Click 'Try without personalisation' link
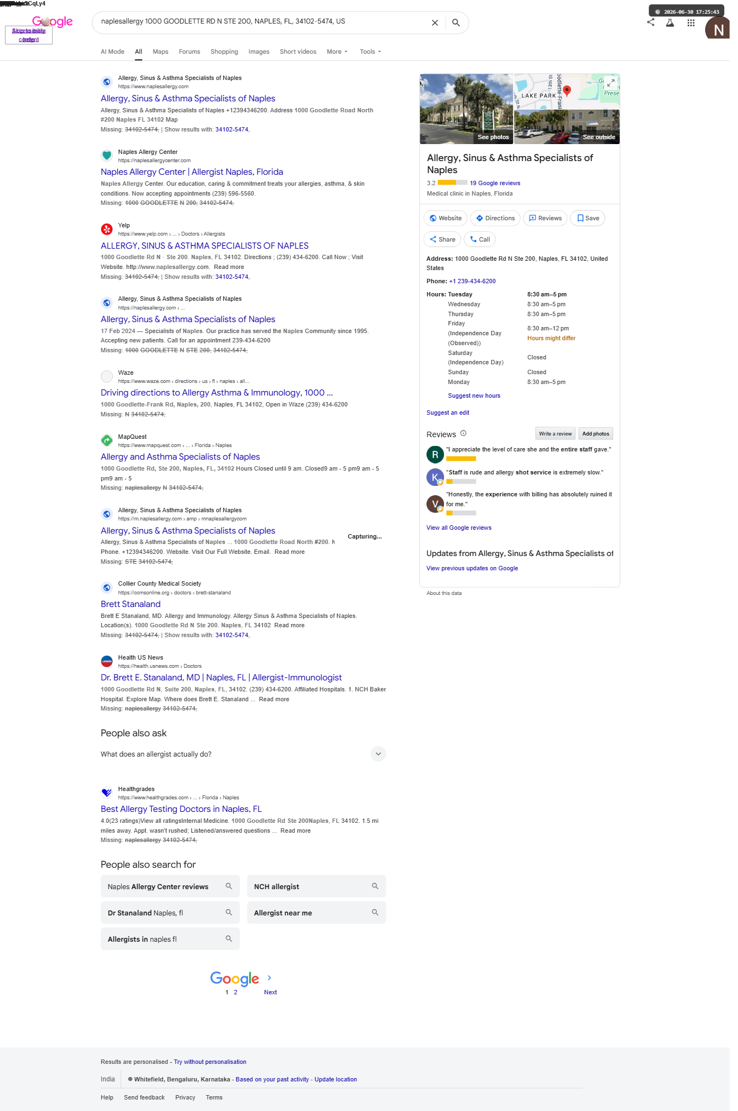This screenshot has width=738, height=1111. (210, 1062)
